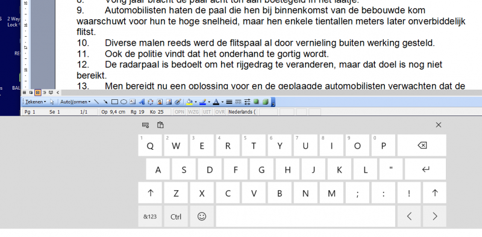Tap the M key
This screenshot has width=482, height=237.
(x=331, y=193)
